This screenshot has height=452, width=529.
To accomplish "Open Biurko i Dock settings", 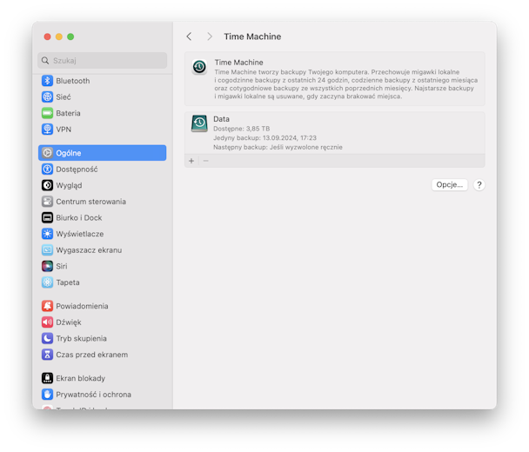I will point(102,217).
